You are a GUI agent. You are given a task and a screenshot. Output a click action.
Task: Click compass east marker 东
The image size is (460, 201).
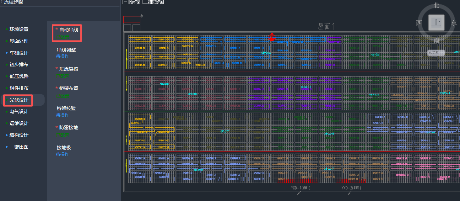(454, 23)
